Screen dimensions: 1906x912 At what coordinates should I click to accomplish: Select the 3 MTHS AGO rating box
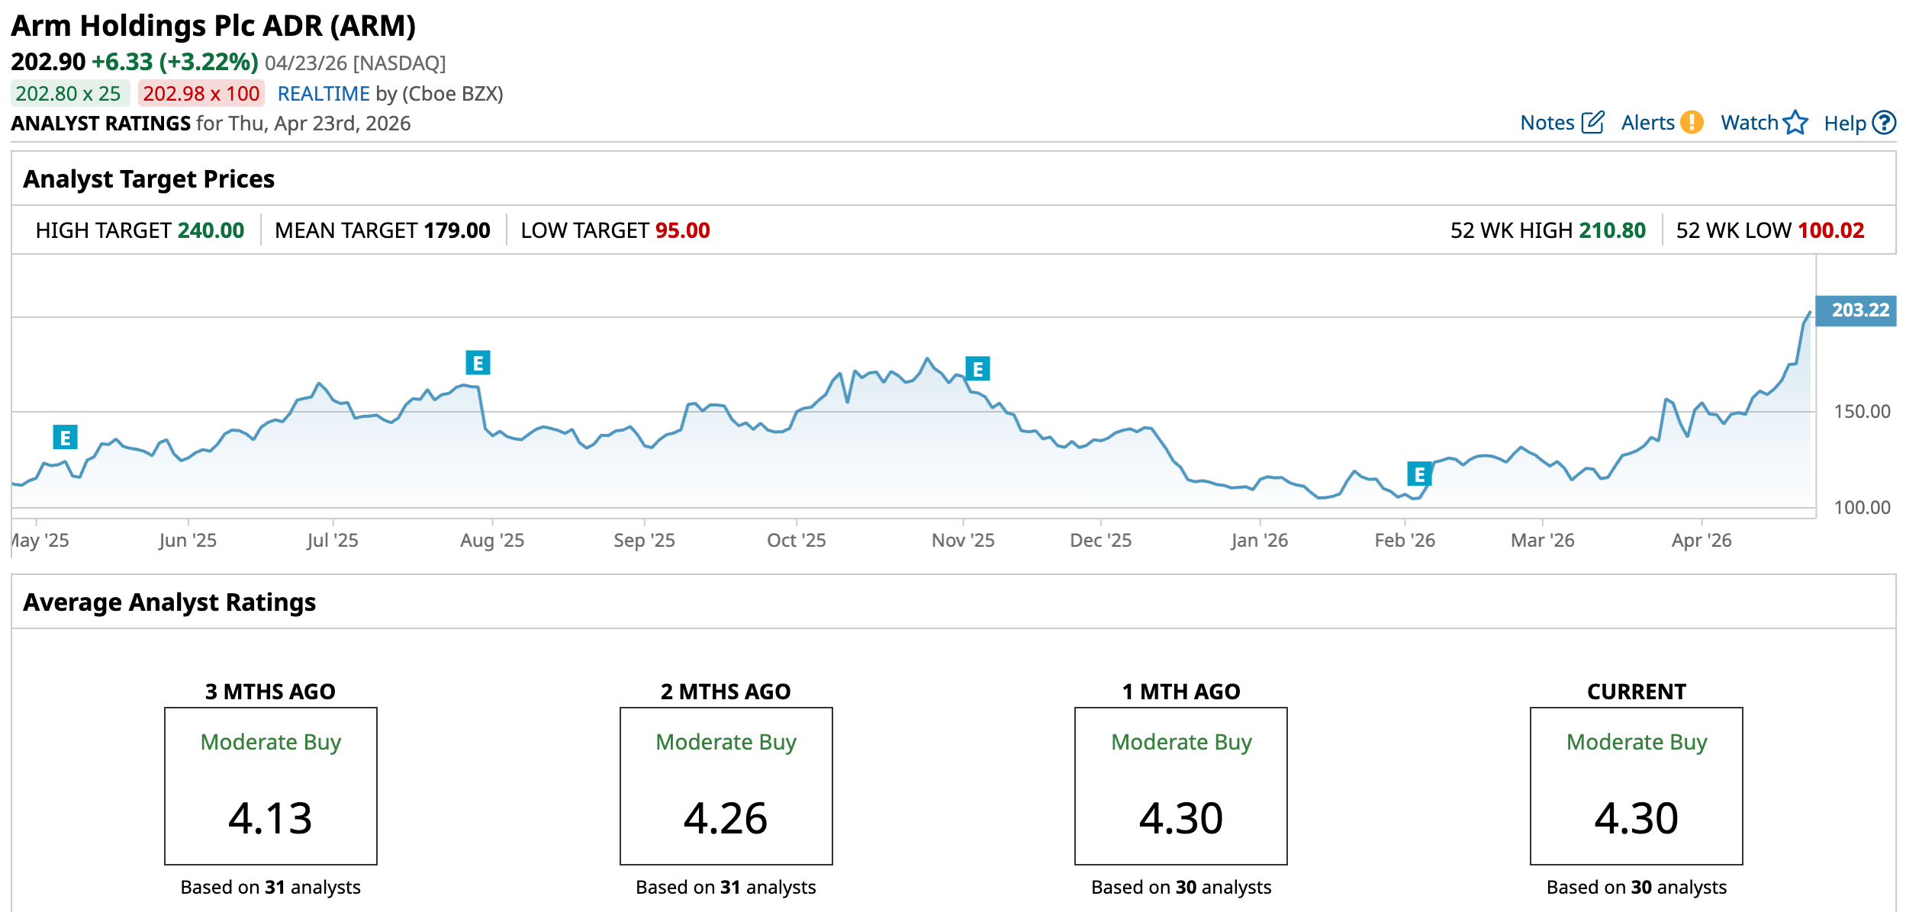coord(271,785)
